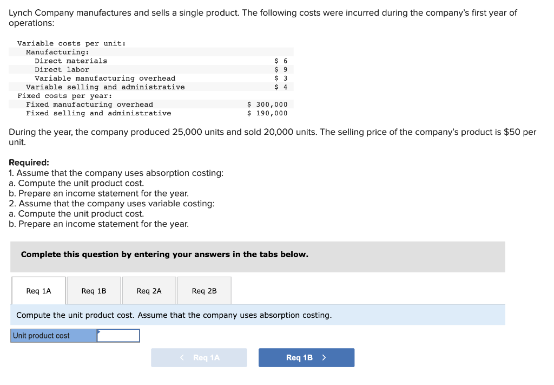Click the blue triangle marker on the answer cell

(x=98, y=331)
